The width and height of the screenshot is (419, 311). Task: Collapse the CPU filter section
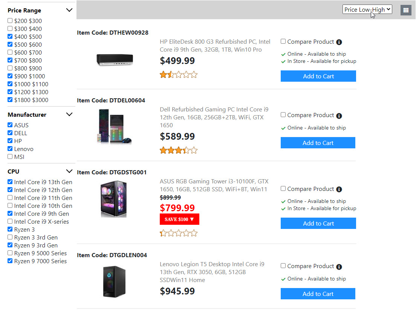[69, 171]
